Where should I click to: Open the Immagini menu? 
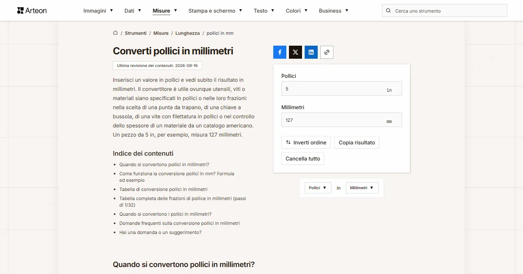coord(98,11)
